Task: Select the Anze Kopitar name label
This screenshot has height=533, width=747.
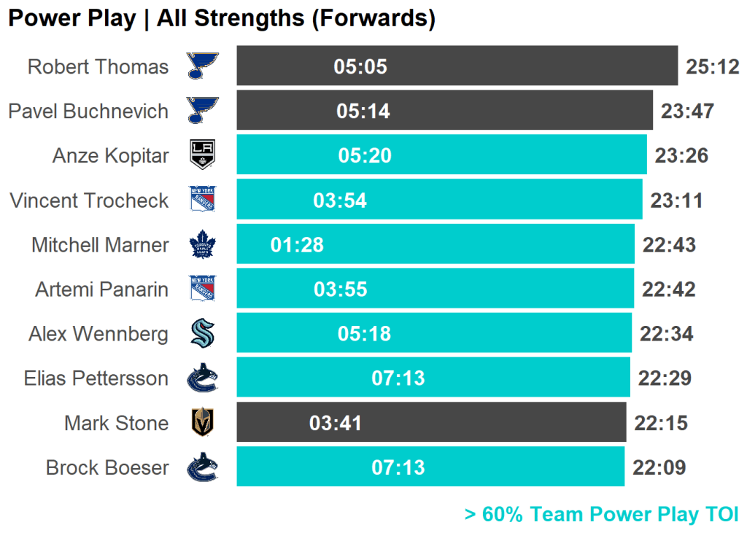Action: point(110,156)
